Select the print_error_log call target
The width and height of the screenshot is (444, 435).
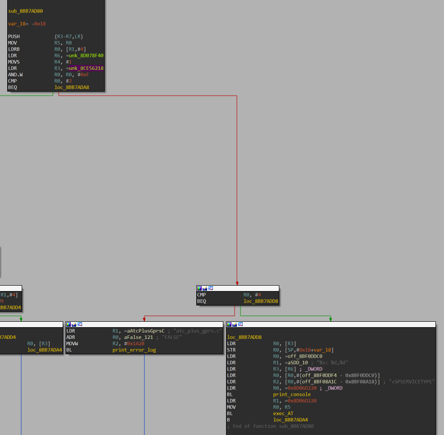(x=134, y=350)
